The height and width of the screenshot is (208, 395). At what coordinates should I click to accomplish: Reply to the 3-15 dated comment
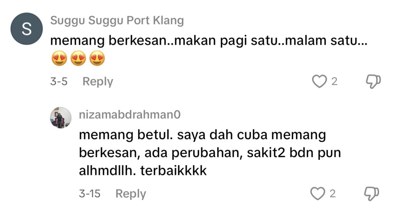[x=130, y=194]
